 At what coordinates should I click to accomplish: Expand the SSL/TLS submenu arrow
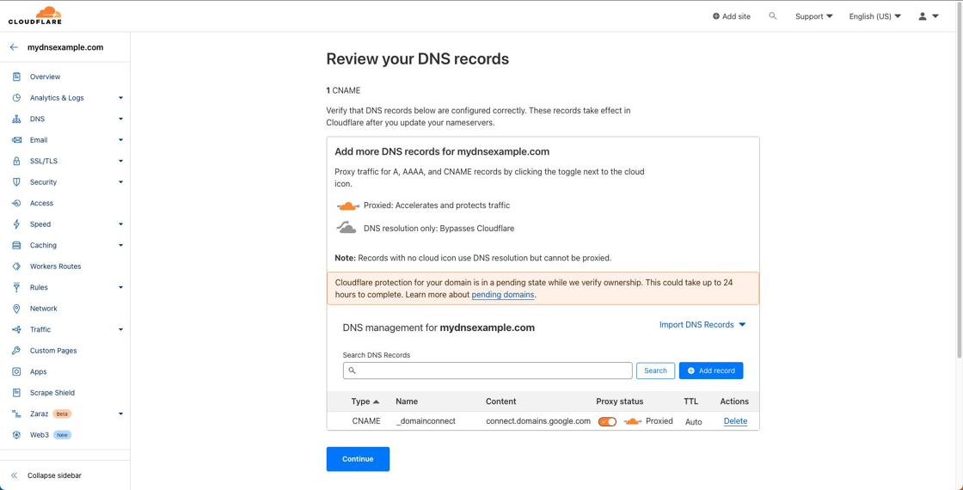coord(121,161)
